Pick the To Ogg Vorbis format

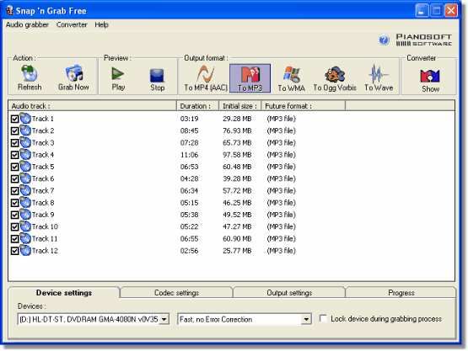click(x=335, y=78)
